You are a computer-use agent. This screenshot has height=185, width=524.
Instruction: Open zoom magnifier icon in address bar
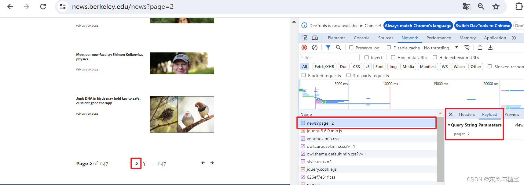481,6
